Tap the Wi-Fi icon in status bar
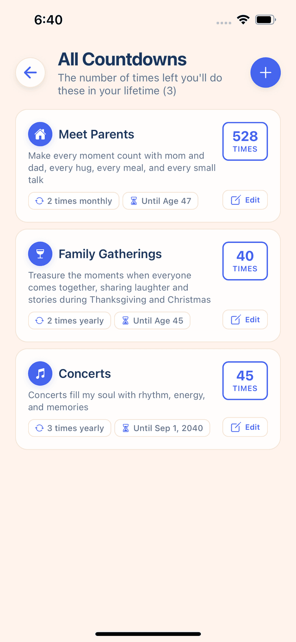Screen dimensions: 296x642 click(243, 19)
